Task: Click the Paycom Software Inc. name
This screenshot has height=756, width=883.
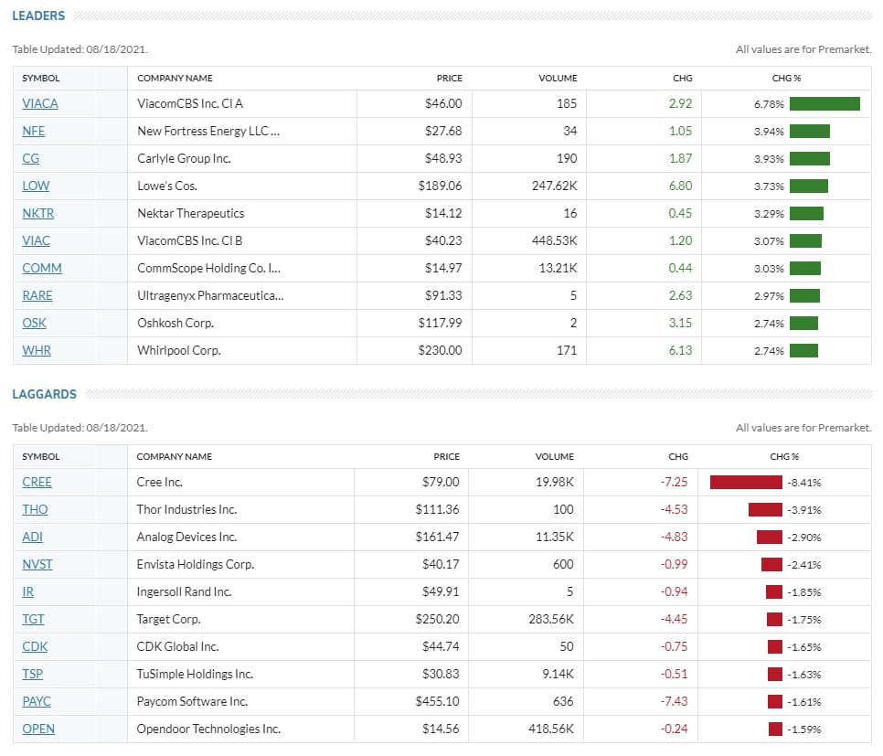Action: 192,702
